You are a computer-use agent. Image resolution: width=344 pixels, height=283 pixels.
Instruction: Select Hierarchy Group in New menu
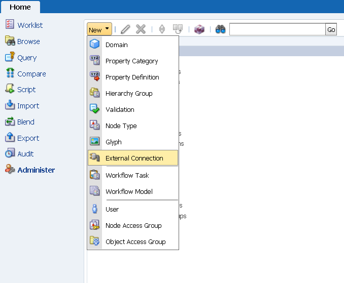pos(129,94)
